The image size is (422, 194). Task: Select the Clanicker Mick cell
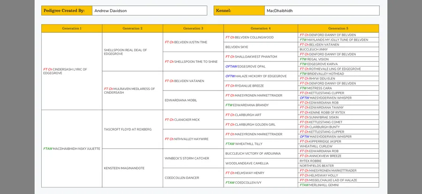tap(183, 119)
